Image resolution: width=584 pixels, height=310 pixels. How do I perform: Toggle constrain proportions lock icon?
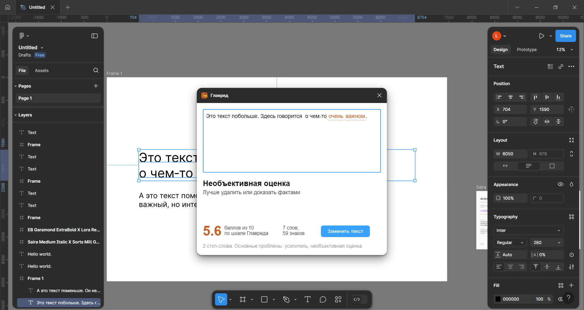click(572, 154)
